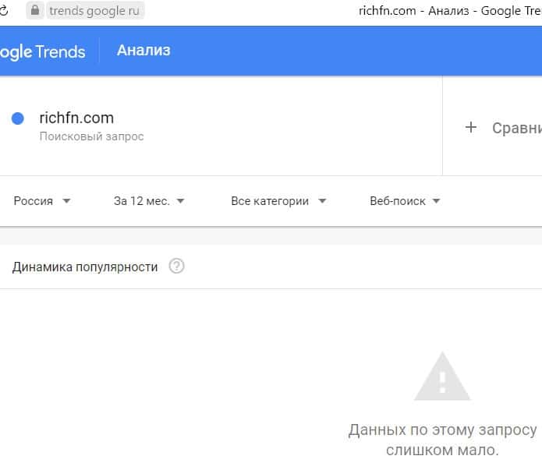Open the Анализ header section

[143, 51]
